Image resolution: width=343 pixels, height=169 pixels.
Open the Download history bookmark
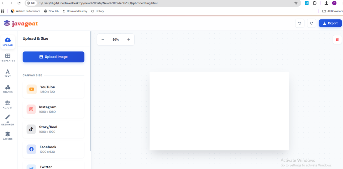pyautogui.click(x=75, y=11)
